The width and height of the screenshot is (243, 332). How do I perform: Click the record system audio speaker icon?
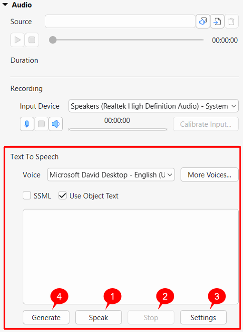point(56,124)
